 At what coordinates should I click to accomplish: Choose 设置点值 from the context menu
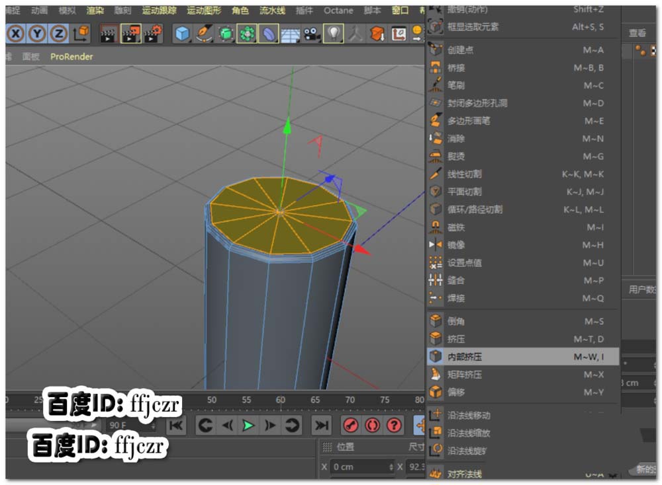click(522, 263)
